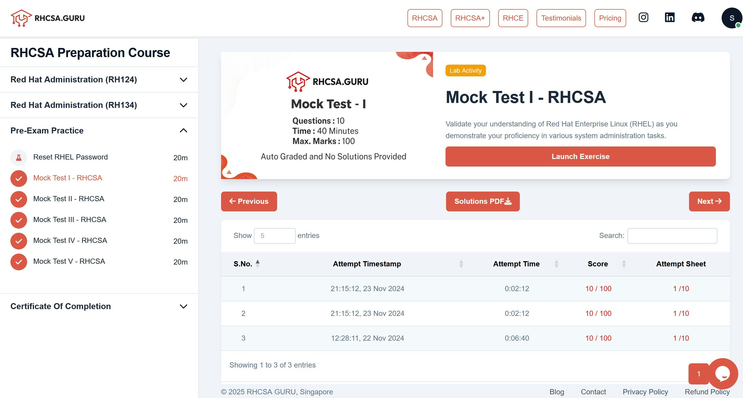Viewport: 743px width, 398px height.
Task: Expand Red Hat Administration (RH124) section
Action: [99, 79]
